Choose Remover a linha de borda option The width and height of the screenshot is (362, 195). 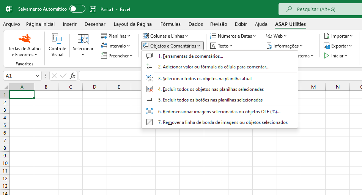coord(220,122)
